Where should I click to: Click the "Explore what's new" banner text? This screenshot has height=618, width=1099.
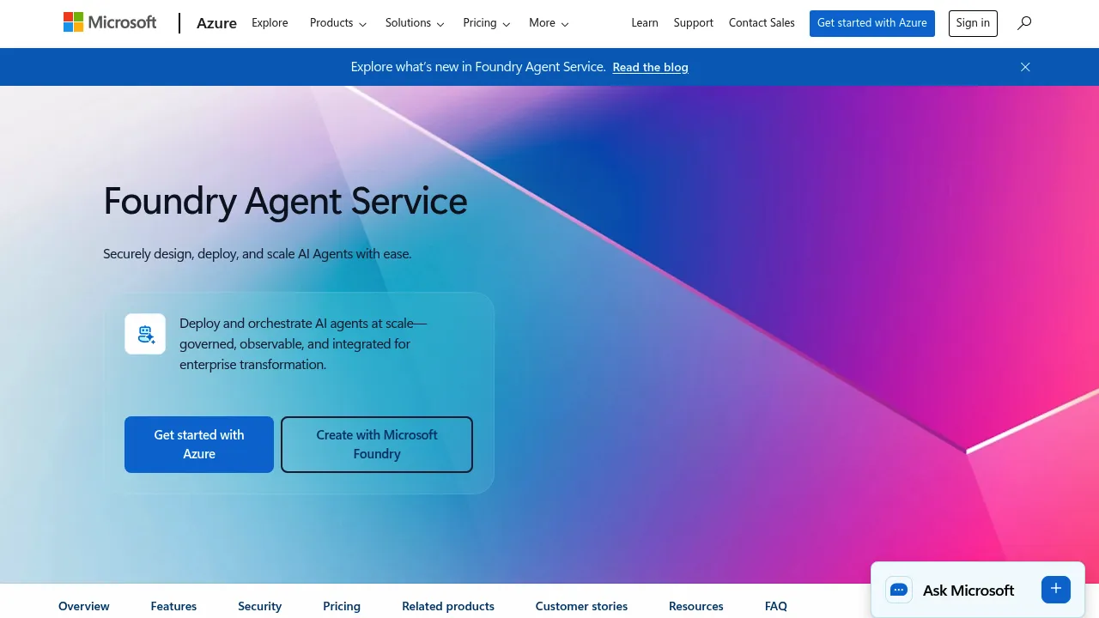[478, 67]
